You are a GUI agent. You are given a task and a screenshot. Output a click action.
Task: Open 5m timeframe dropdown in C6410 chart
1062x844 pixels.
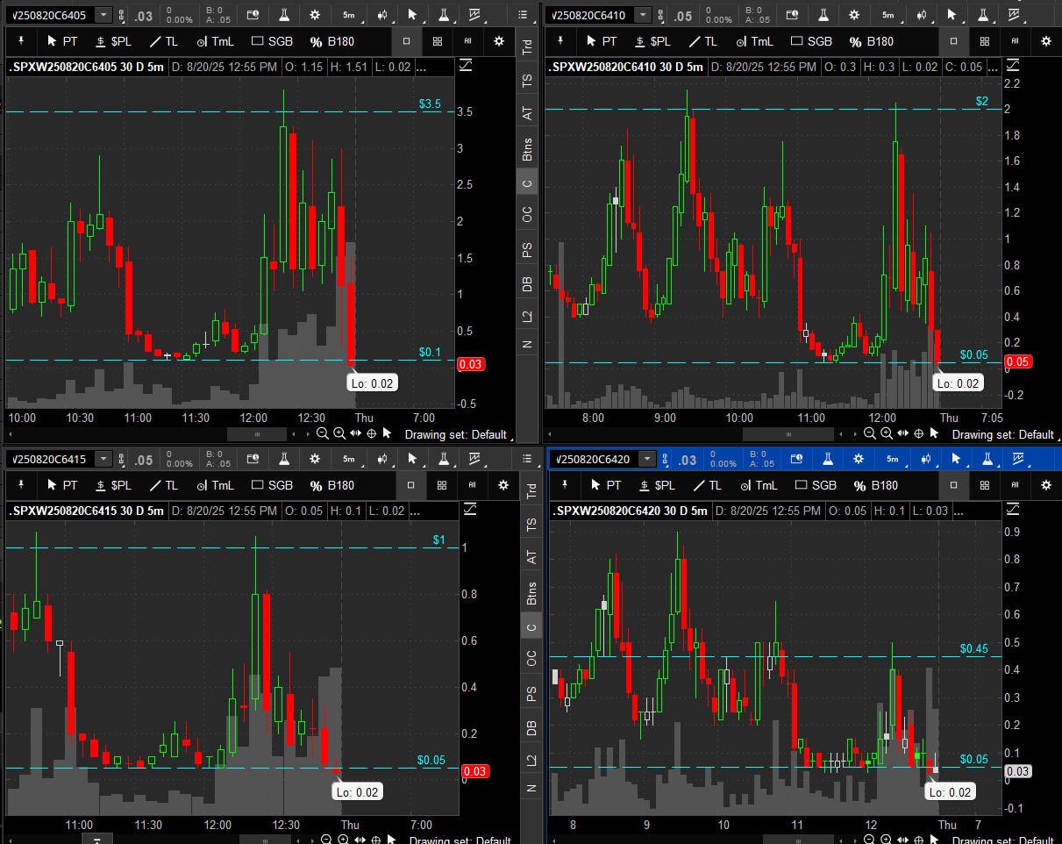tap(888, 15)
